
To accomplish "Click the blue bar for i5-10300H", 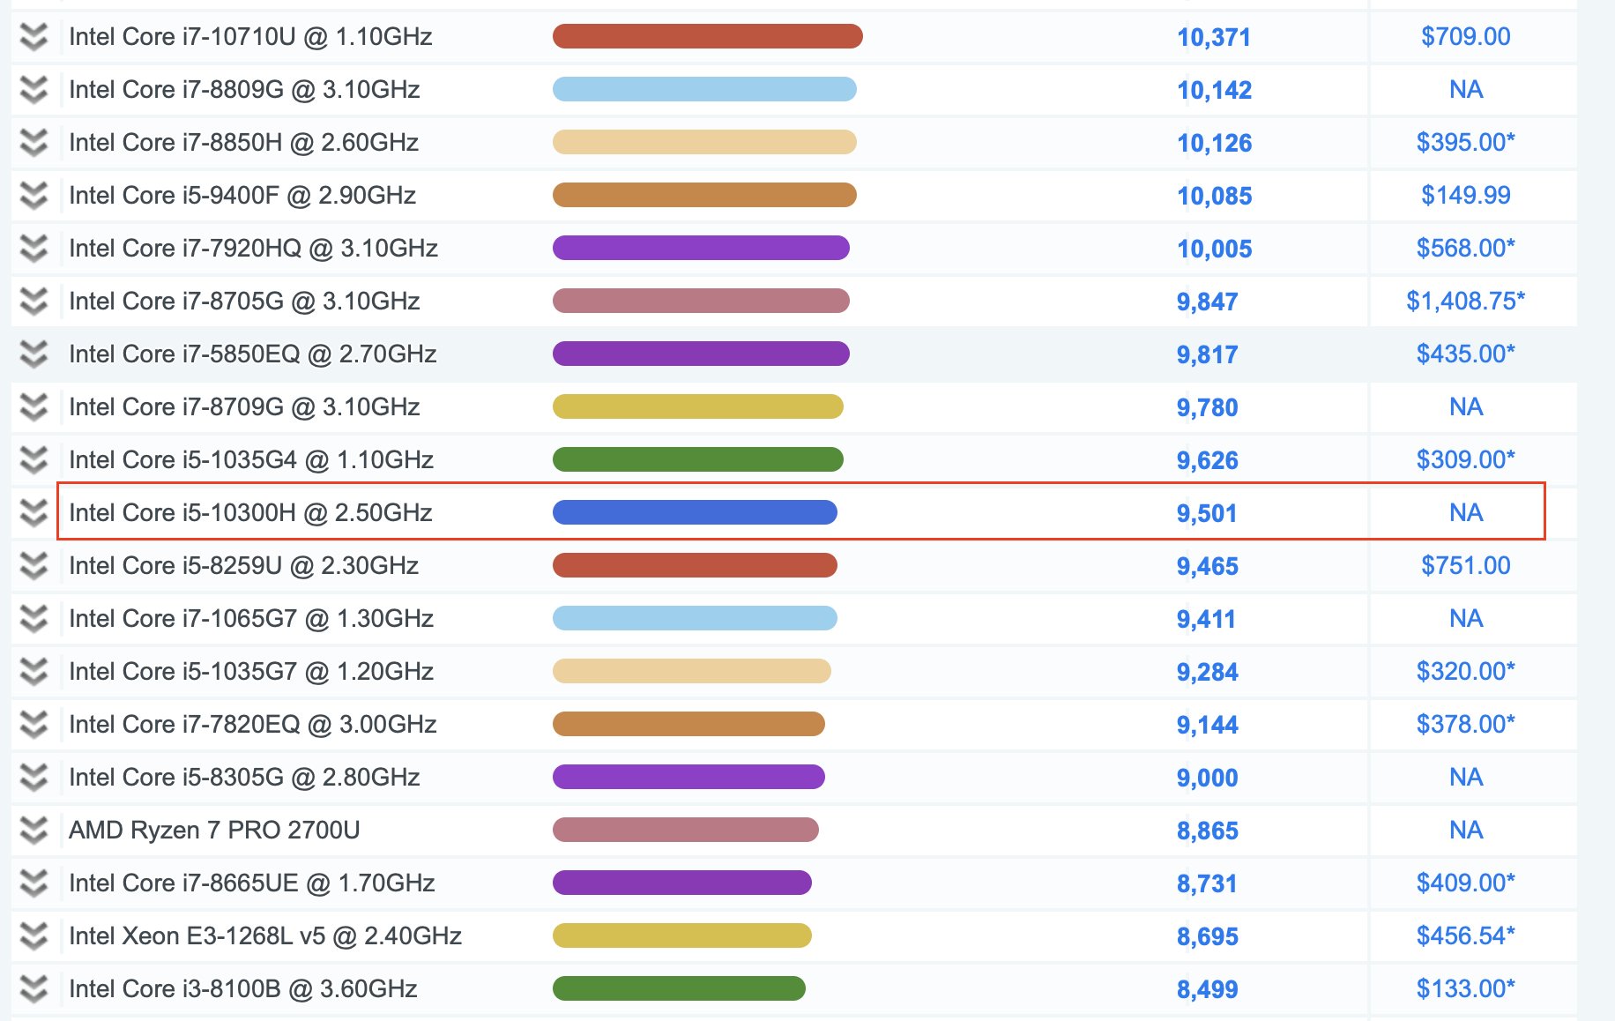I will pyautogui.click(x=695, y=512).
